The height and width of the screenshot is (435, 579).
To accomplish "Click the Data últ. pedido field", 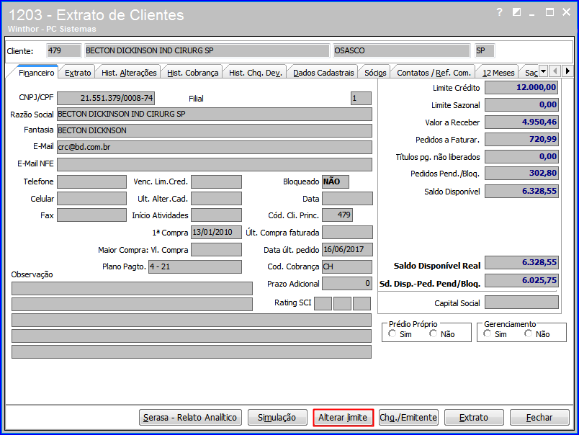I will tap(347, 250).
